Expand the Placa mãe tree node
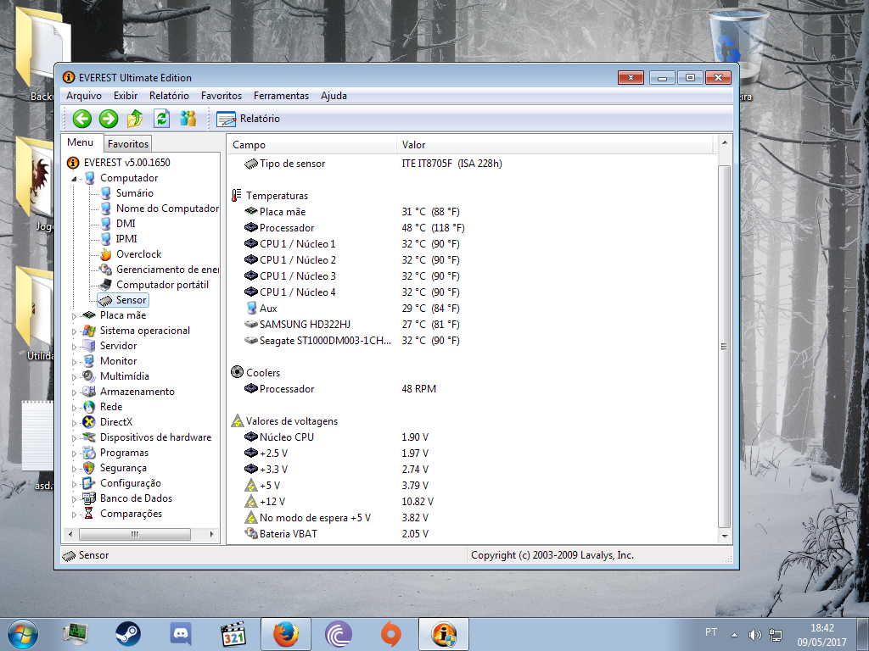The height and width of the screenshot is (651, 869). [75, 316]
